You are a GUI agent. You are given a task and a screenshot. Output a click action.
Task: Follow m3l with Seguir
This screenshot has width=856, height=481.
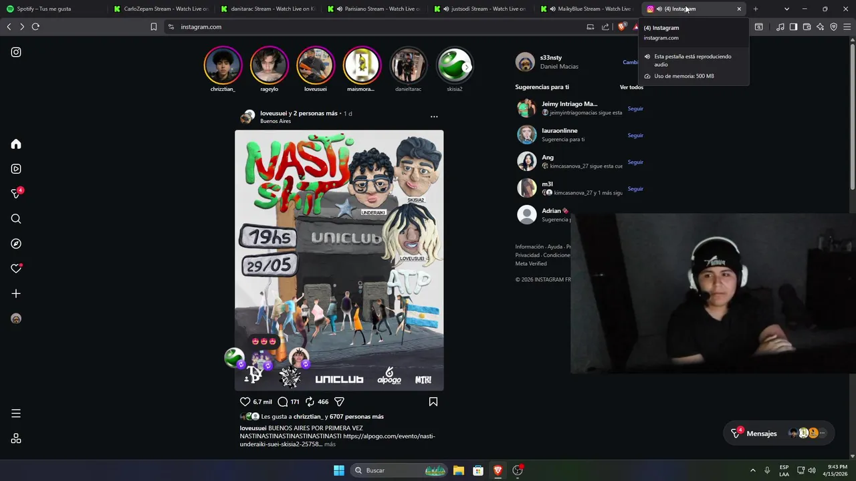[x=635, y=188]
